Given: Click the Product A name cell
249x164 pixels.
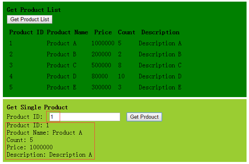Looking at the screenshot, I should tap(62, 43).
